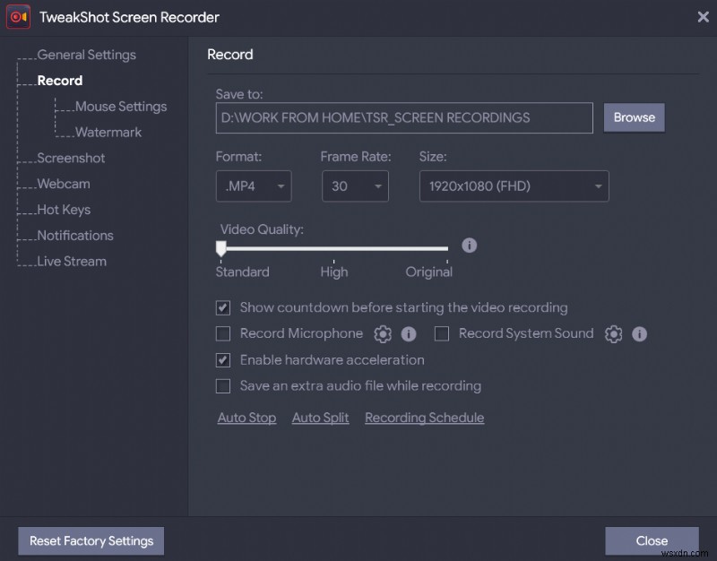This screenshot has width=717, height=561.
Task: Click the Video Quality info icon
Action: (469, 245)
